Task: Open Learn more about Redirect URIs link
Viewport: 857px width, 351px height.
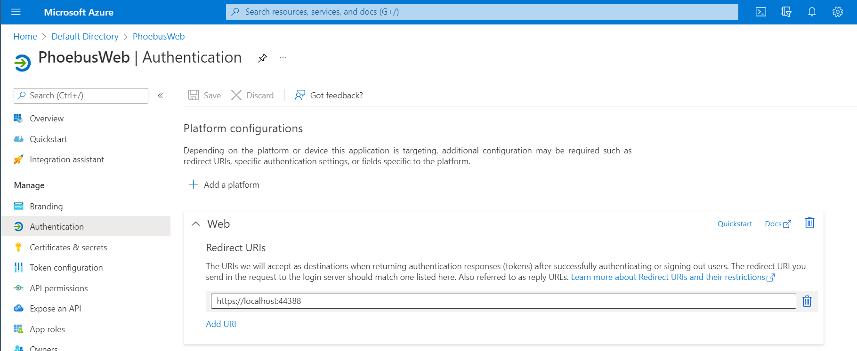Action: pyautogui.click(x=672, y=277)
